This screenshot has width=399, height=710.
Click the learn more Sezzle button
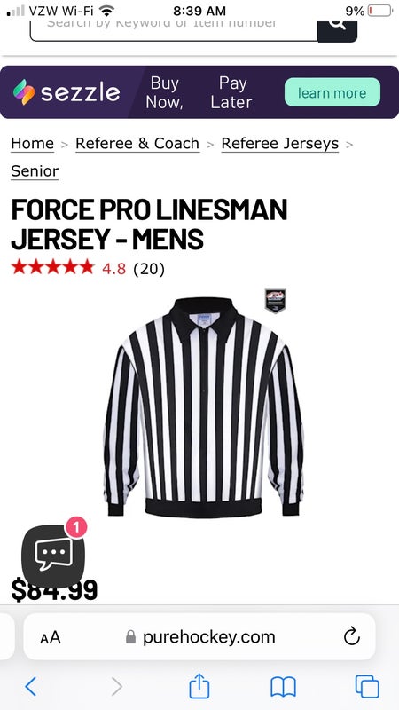pyautogui.click(x=332, y=92)
